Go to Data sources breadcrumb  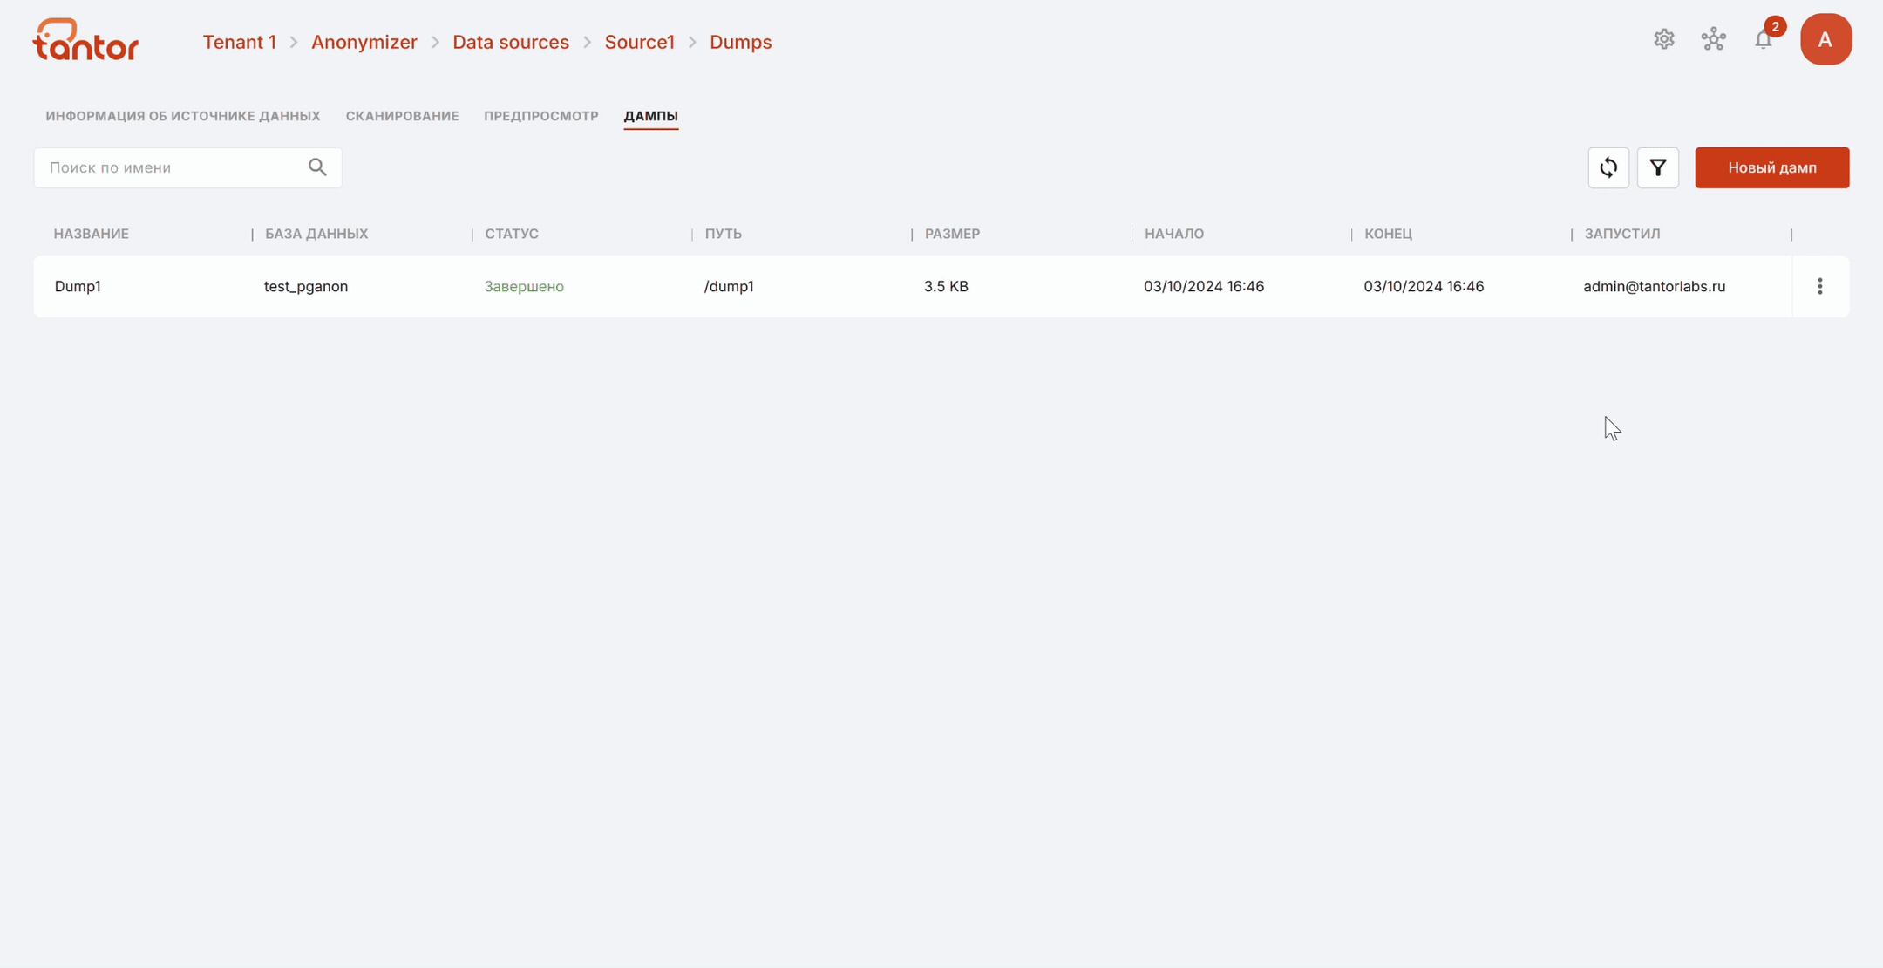[x=510, y=42]
